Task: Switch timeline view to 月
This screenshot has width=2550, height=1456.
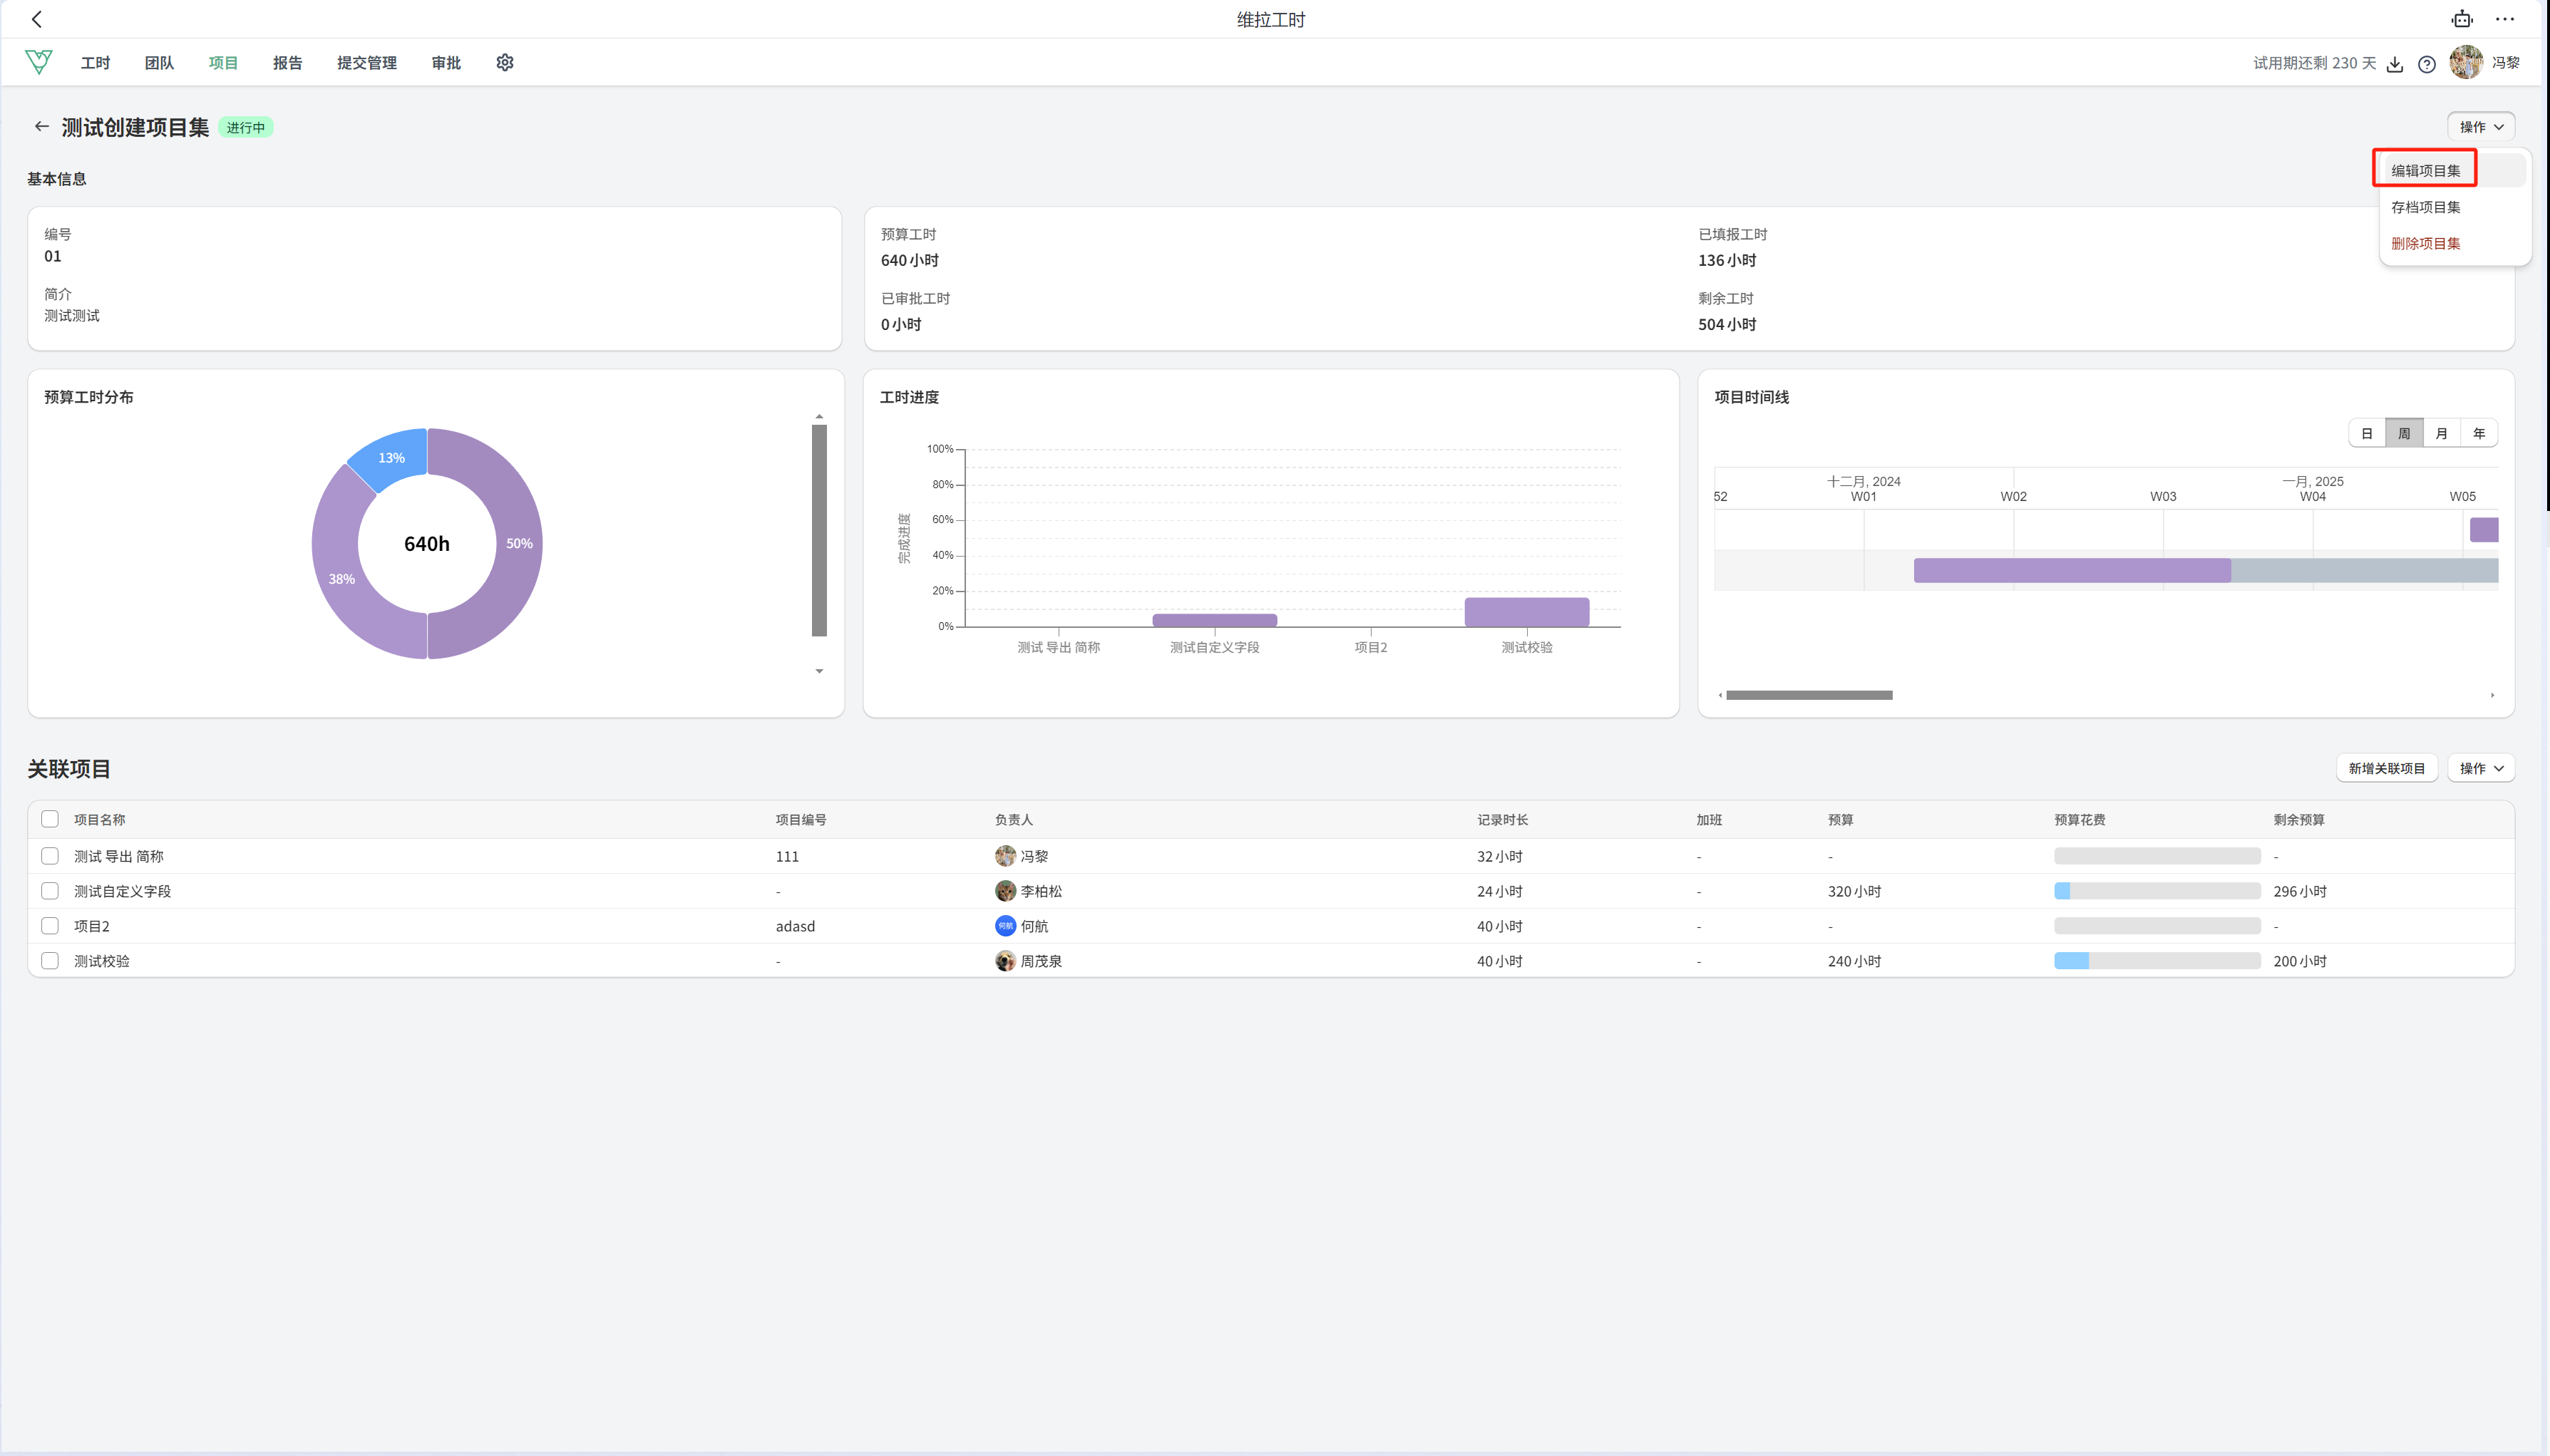Action: pos(2442,433)
